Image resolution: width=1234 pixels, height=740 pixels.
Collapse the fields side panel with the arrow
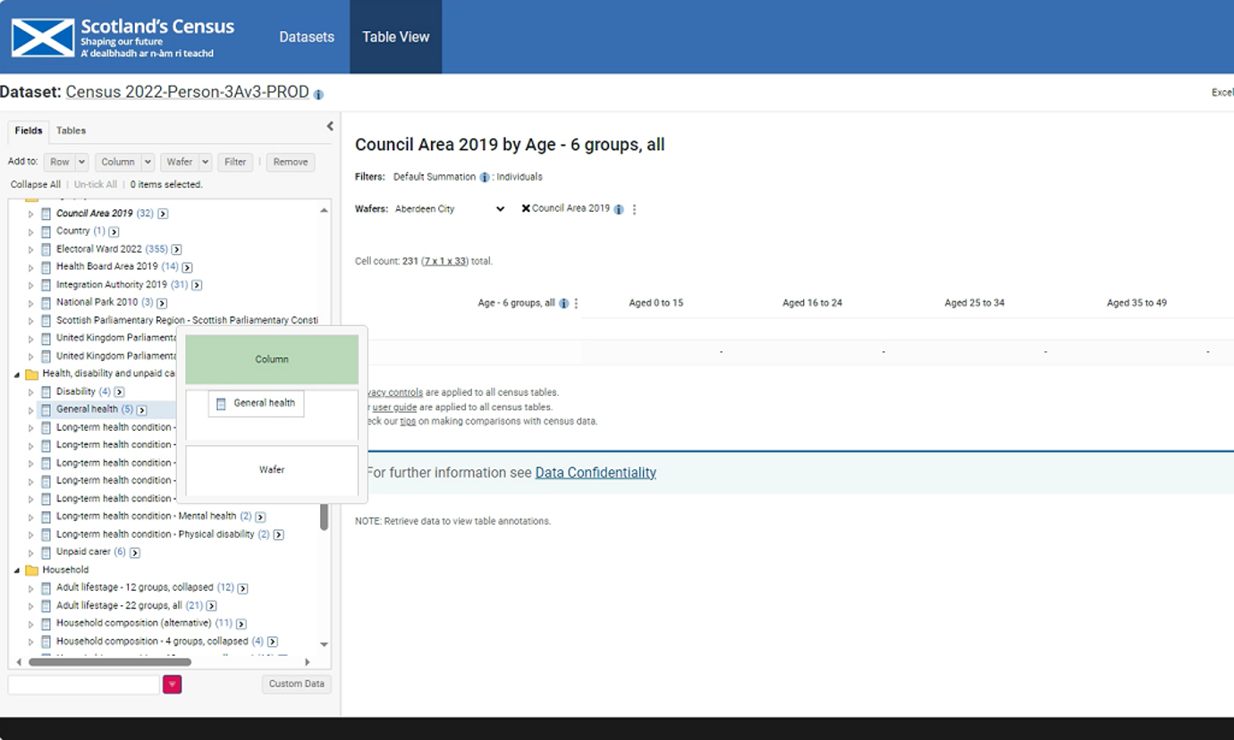[329, 127]
